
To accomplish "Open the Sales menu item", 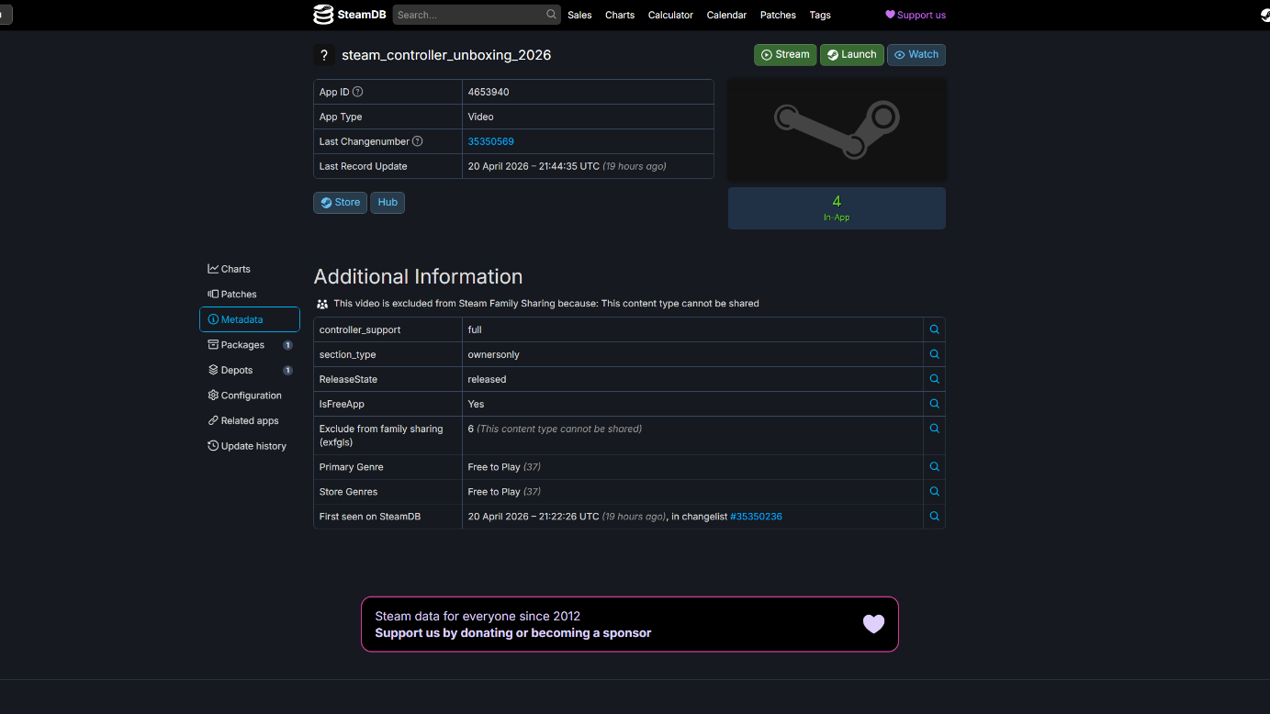I will click(x=579, y=15).
